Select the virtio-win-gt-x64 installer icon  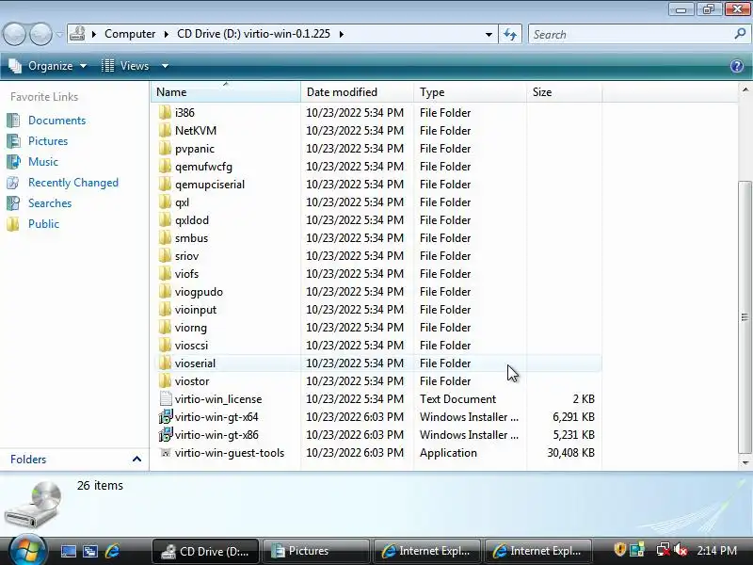(166, 416)
